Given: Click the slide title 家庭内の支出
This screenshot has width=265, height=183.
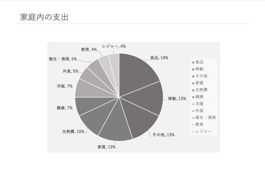Looking at the screenshot, I should (x=44, y=17).
